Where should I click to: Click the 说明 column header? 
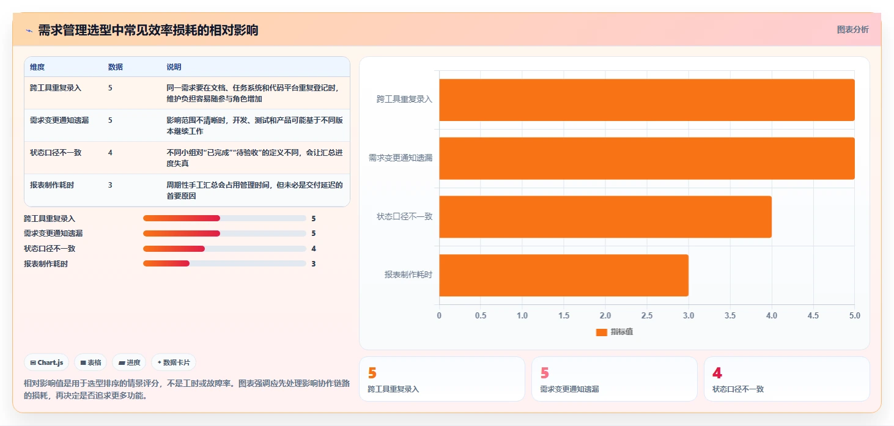[174, 67]
